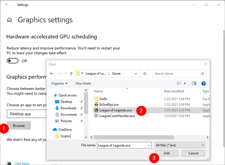Screen dimensions: 225x165
Task: Refresh the Game folder view
Action: (x=145, y=74)
